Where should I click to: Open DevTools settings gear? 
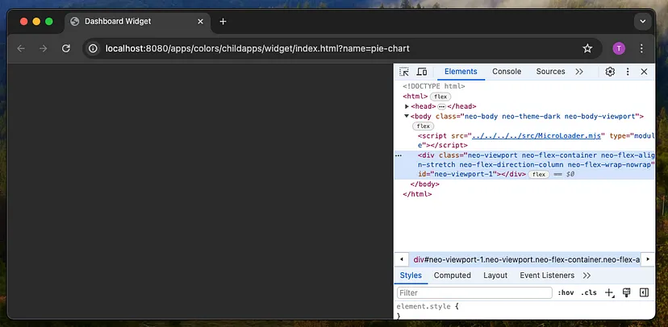(610, 72)
